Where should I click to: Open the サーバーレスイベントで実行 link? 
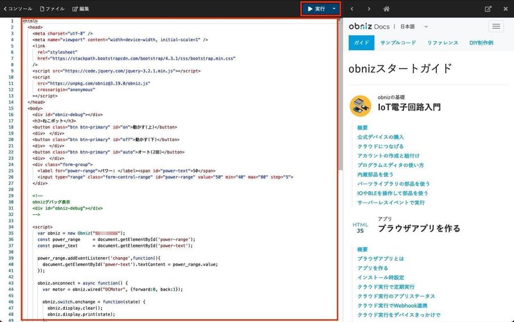click(391, 203)
